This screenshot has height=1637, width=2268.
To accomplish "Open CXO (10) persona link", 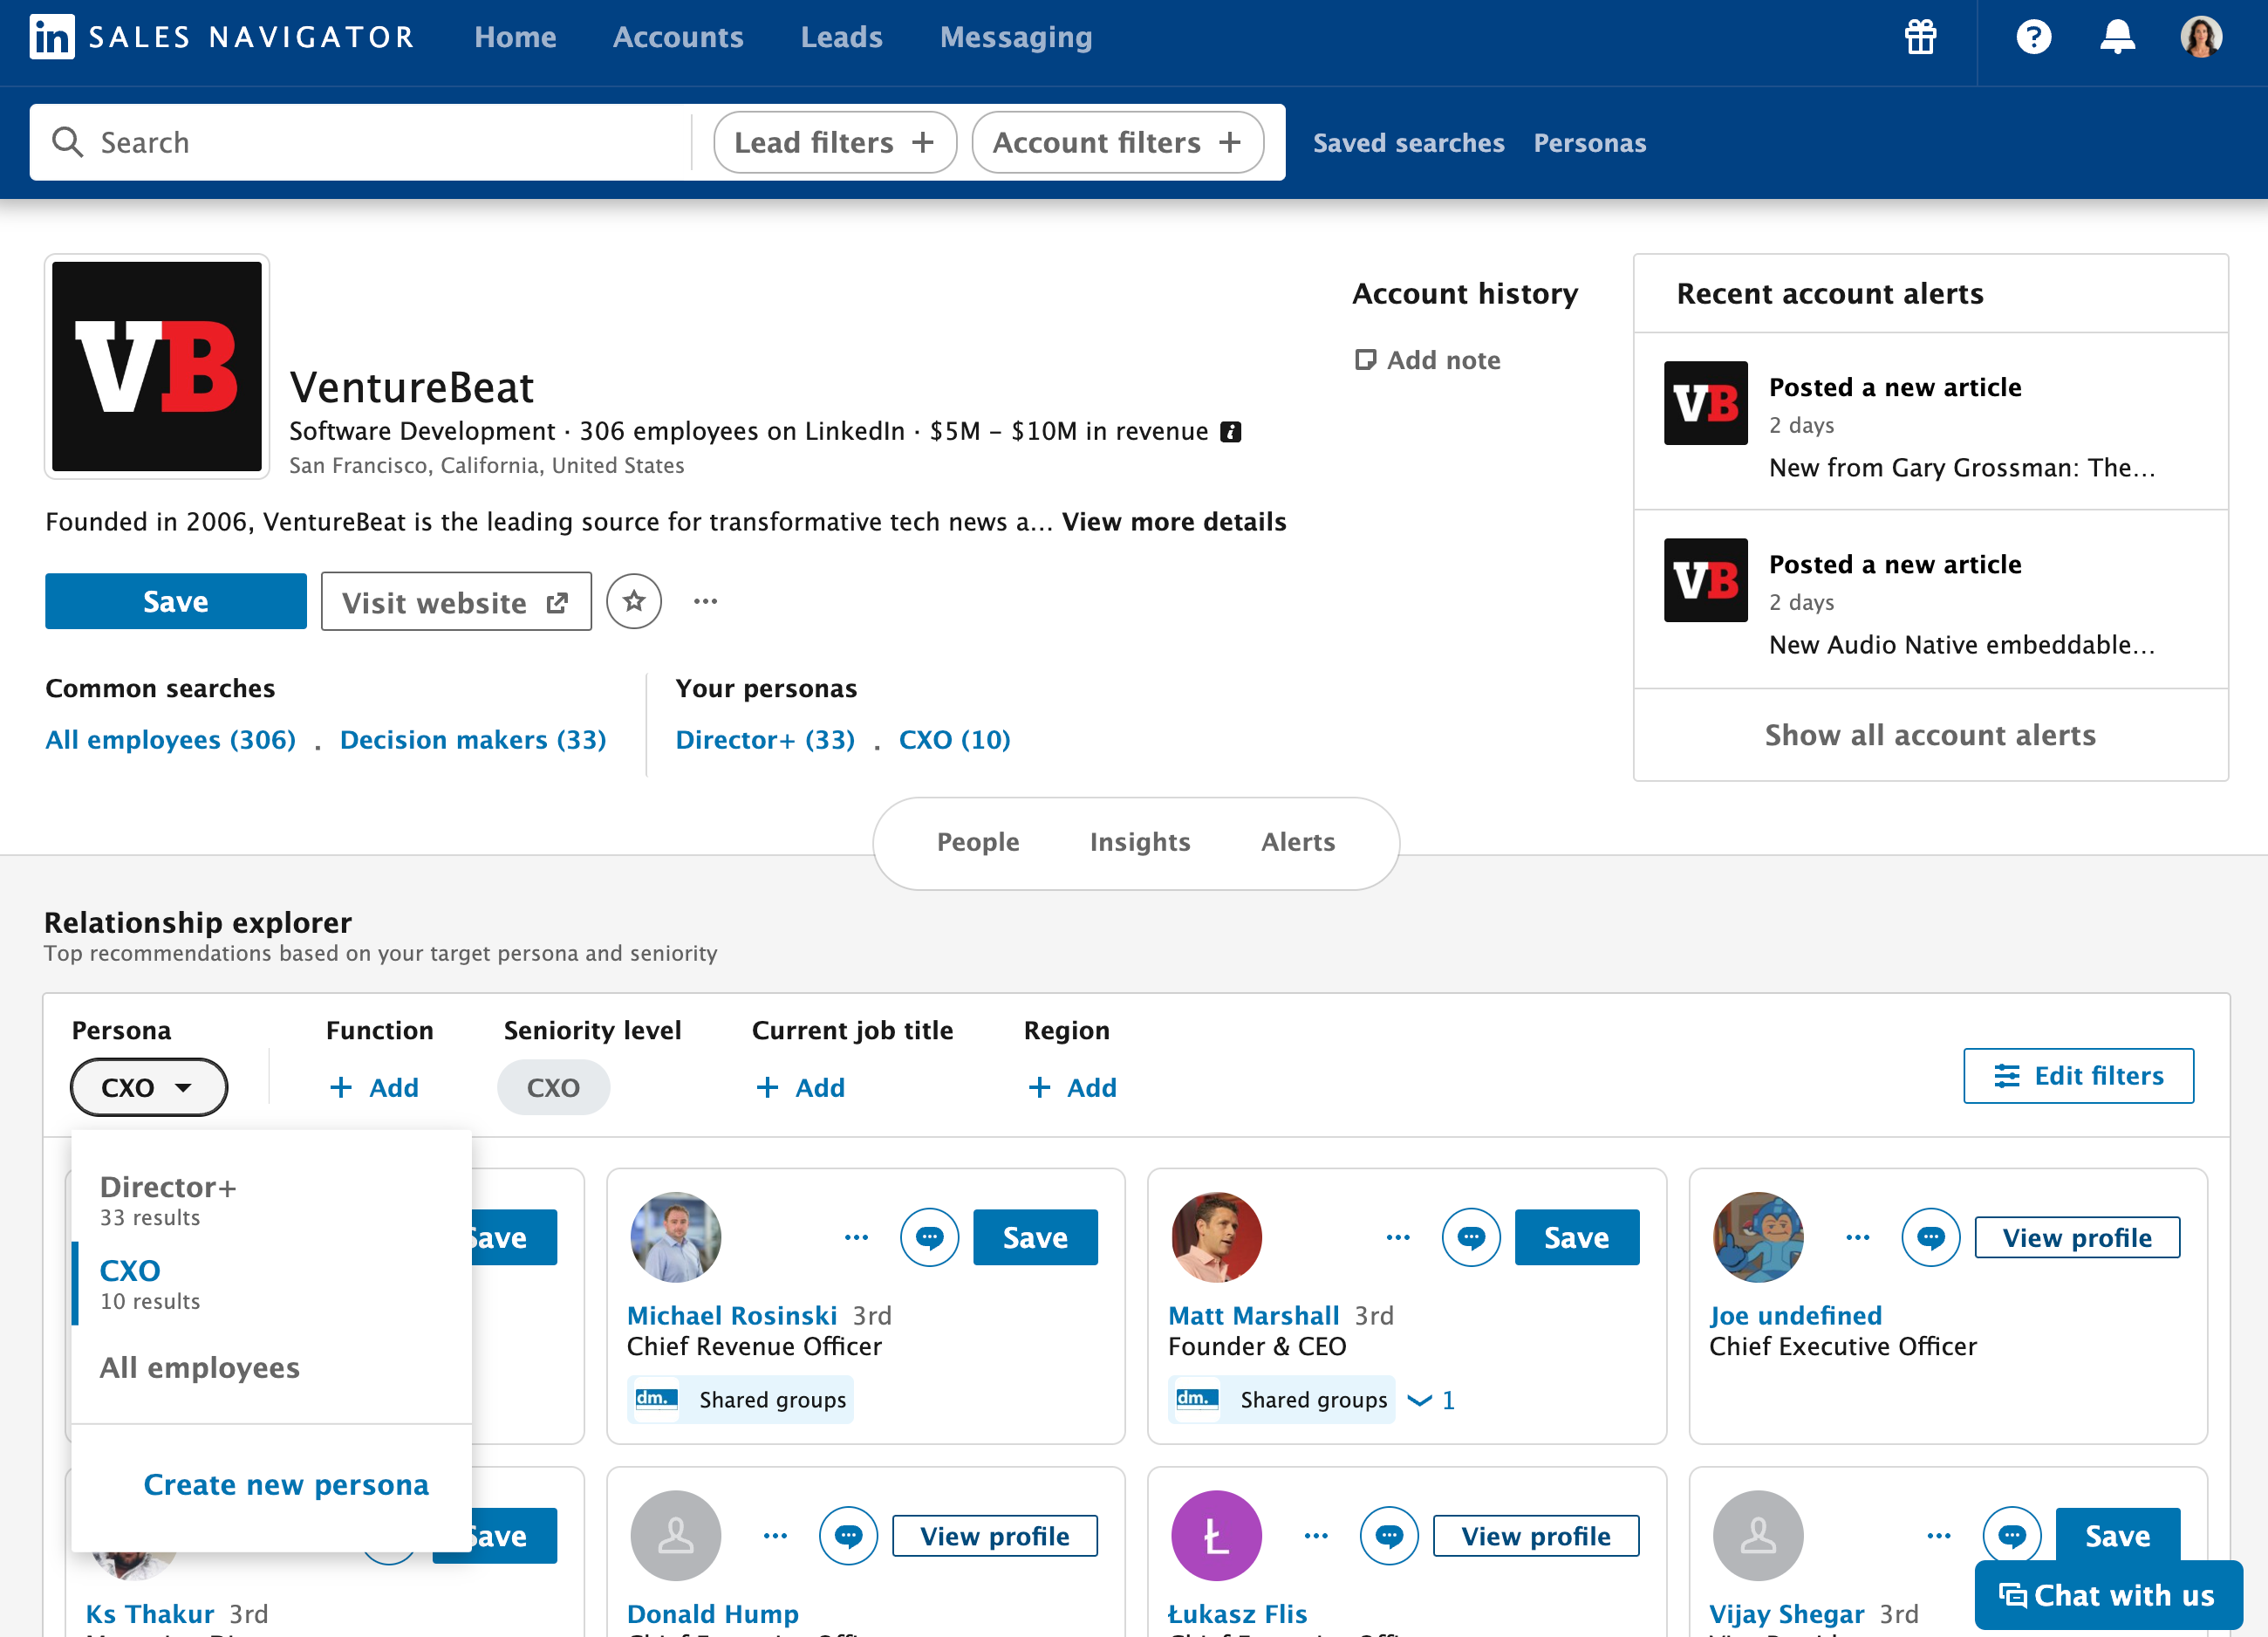I will point(955,741).
